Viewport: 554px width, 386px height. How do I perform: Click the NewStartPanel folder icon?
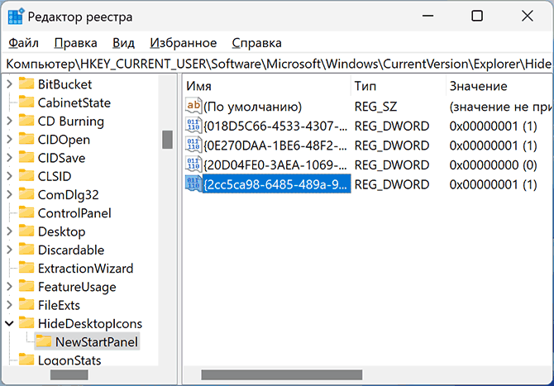(43, 341)
